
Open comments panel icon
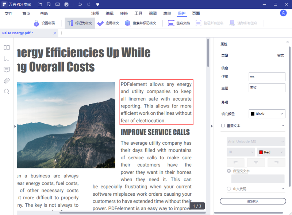[x=7, y=70]
